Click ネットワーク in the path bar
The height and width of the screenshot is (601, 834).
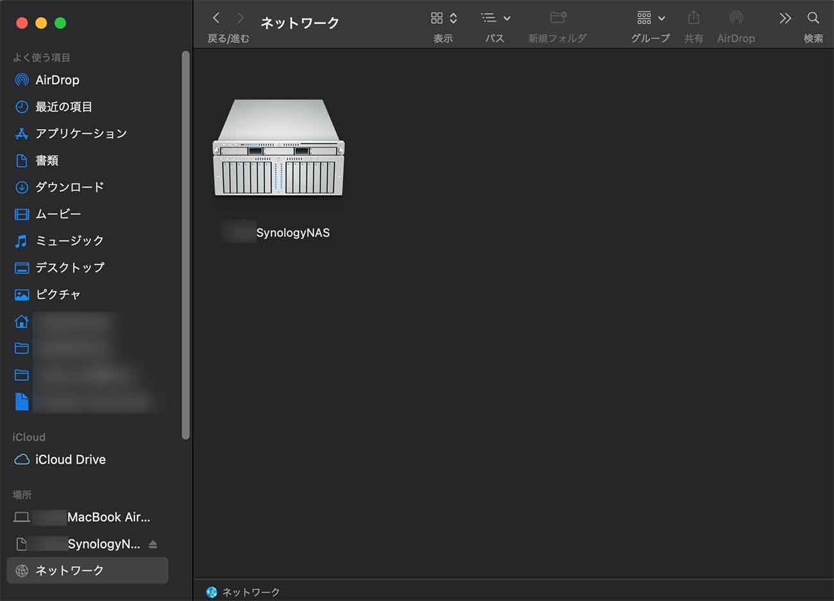(243, 592)
